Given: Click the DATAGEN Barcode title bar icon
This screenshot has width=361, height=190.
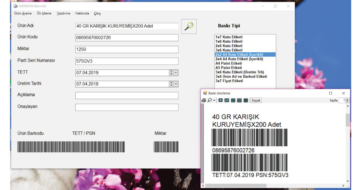Looking at the screenshot, I should [x=16, y=6].
